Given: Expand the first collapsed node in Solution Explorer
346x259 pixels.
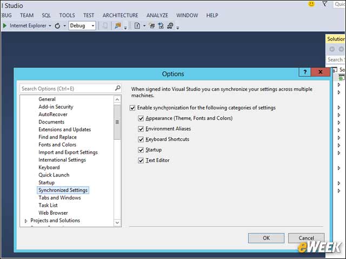Looking at the screenshot, I should coord(339,85).
